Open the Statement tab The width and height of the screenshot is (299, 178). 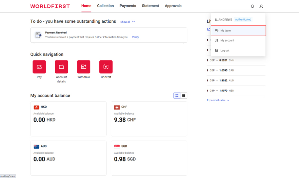coord(150,6)
